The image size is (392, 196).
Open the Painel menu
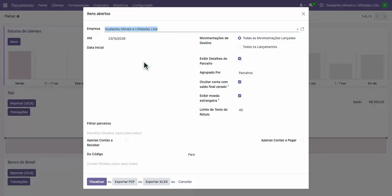tap(43, 5)
